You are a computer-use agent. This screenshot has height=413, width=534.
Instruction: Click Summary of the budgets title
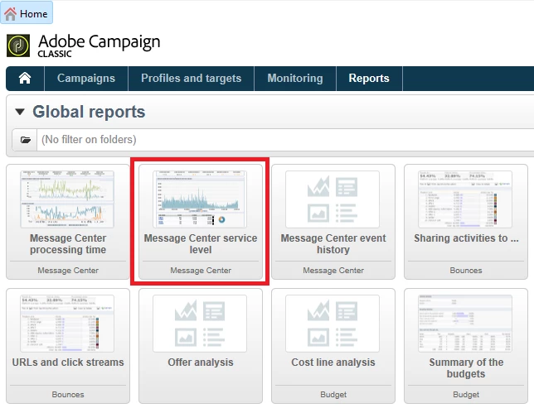[466, 368]
